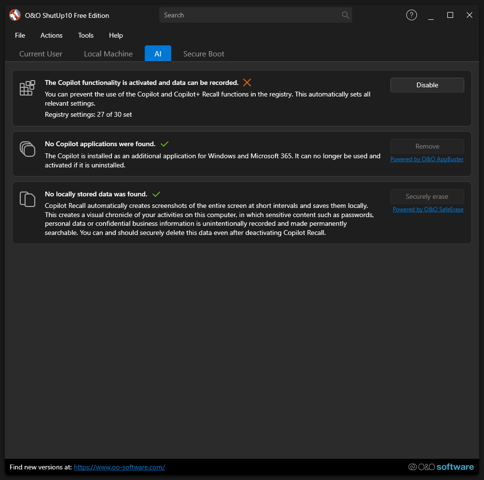This screenshot has width=484, height=480.
Task: Maximize the ShutUp10 window
Action: [x=450, y=15]
